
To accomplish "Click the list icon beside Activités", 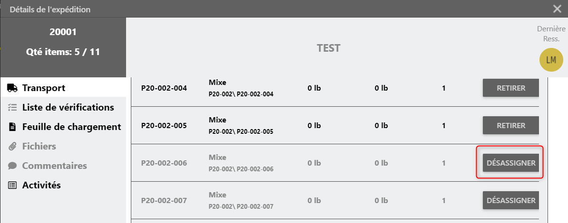I will (x=12, y=185).
